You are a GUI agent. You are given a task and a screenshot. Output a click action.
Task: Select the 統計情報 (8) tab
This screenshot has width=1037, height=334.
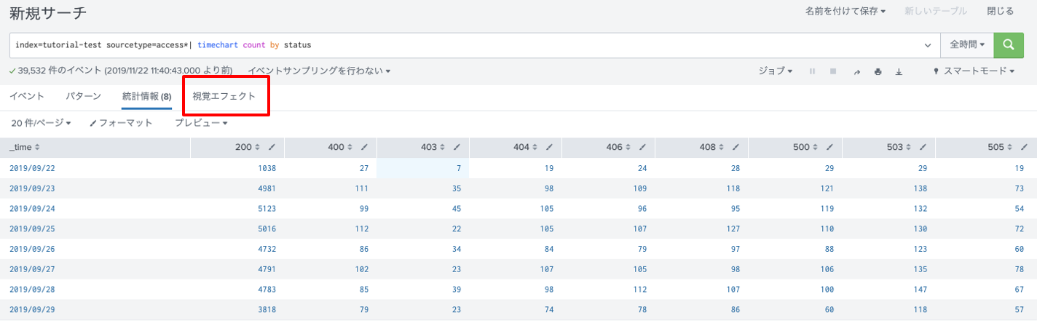click(146, 96)
